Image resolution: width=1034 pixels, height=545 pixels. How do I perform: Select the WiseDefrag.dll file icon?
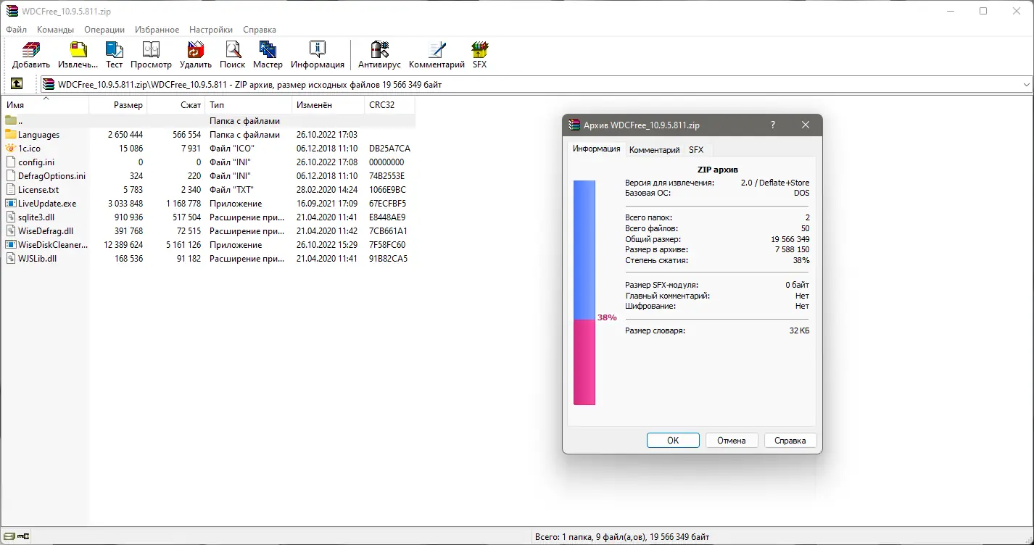click(x=11, y=231)
